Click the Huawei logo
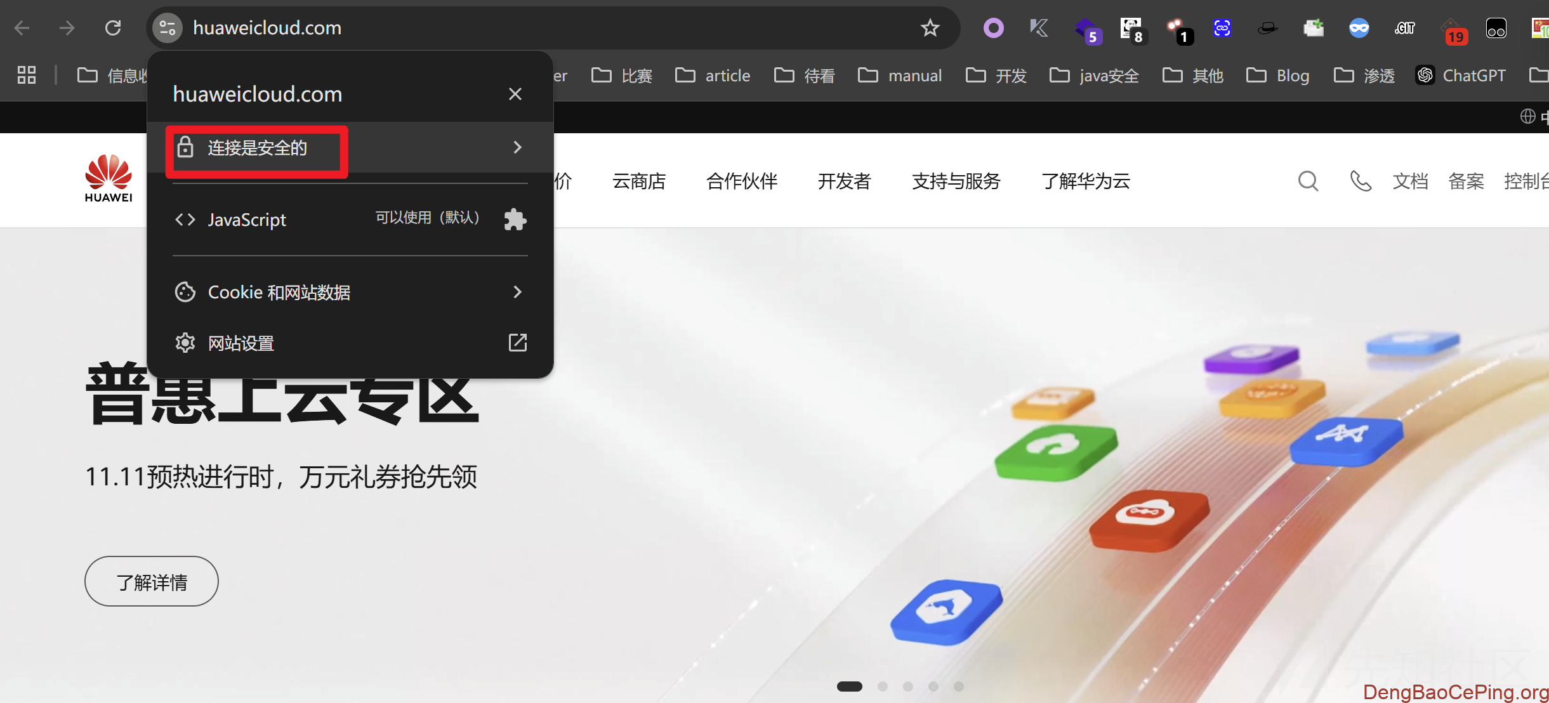The image size is (1549, 703). [x=107, y=178]
